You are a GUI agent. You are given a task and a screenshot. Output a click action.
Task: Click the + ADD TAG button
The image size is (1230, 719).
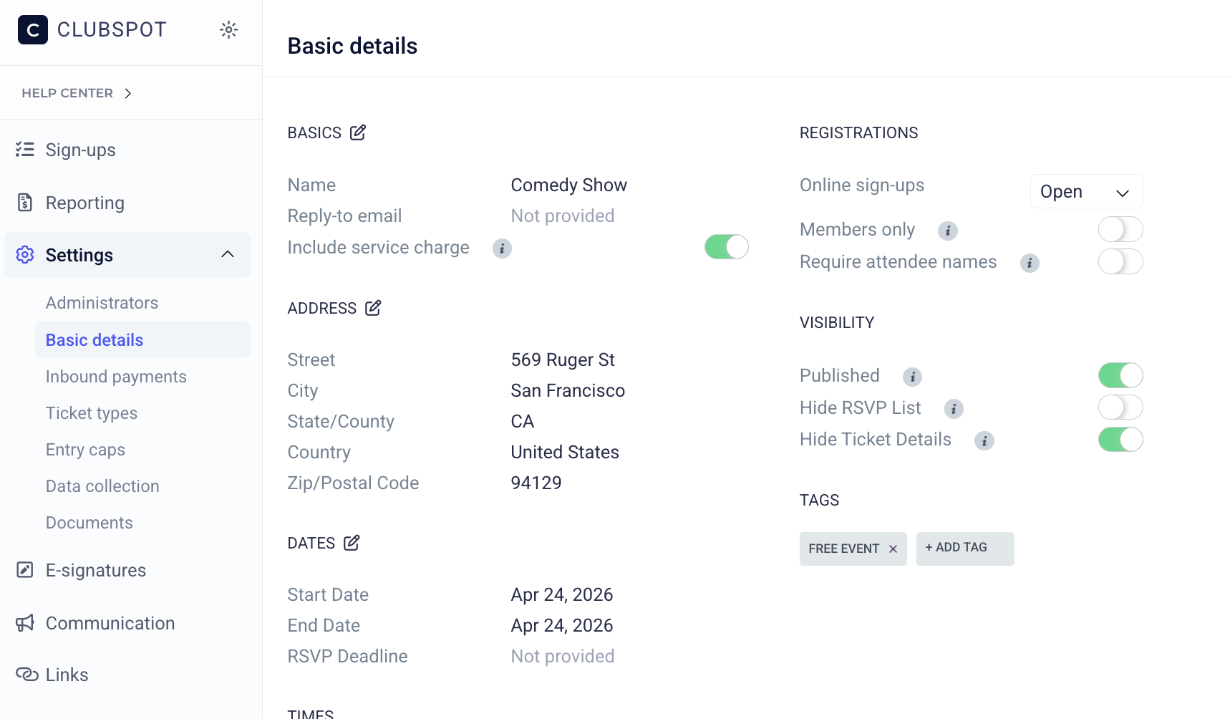964,549
